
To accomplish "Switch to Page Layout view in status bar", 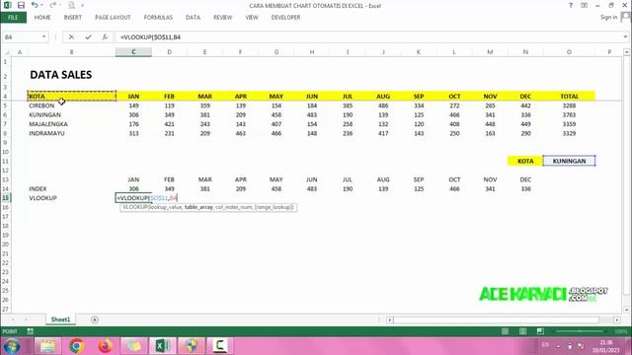I will pos(522,331).
